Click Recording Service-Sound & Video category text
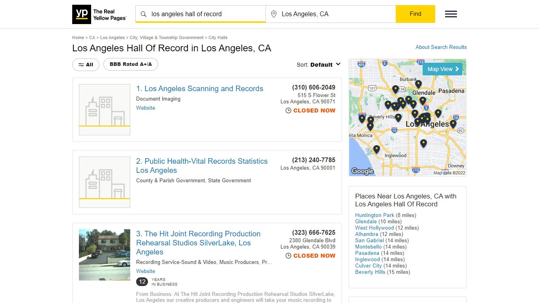The width and height of the screenshot is (539, 303). click(x=177, y=262)
